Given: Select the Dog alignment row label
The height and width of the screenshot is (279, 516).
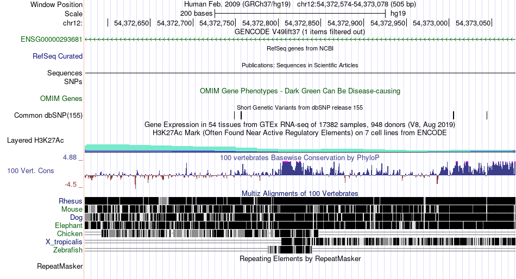Looking at the screenshot, I should 76,218.
